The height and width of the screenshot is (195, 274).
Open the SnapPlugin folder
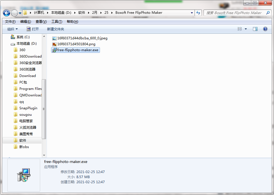(28, 108)
